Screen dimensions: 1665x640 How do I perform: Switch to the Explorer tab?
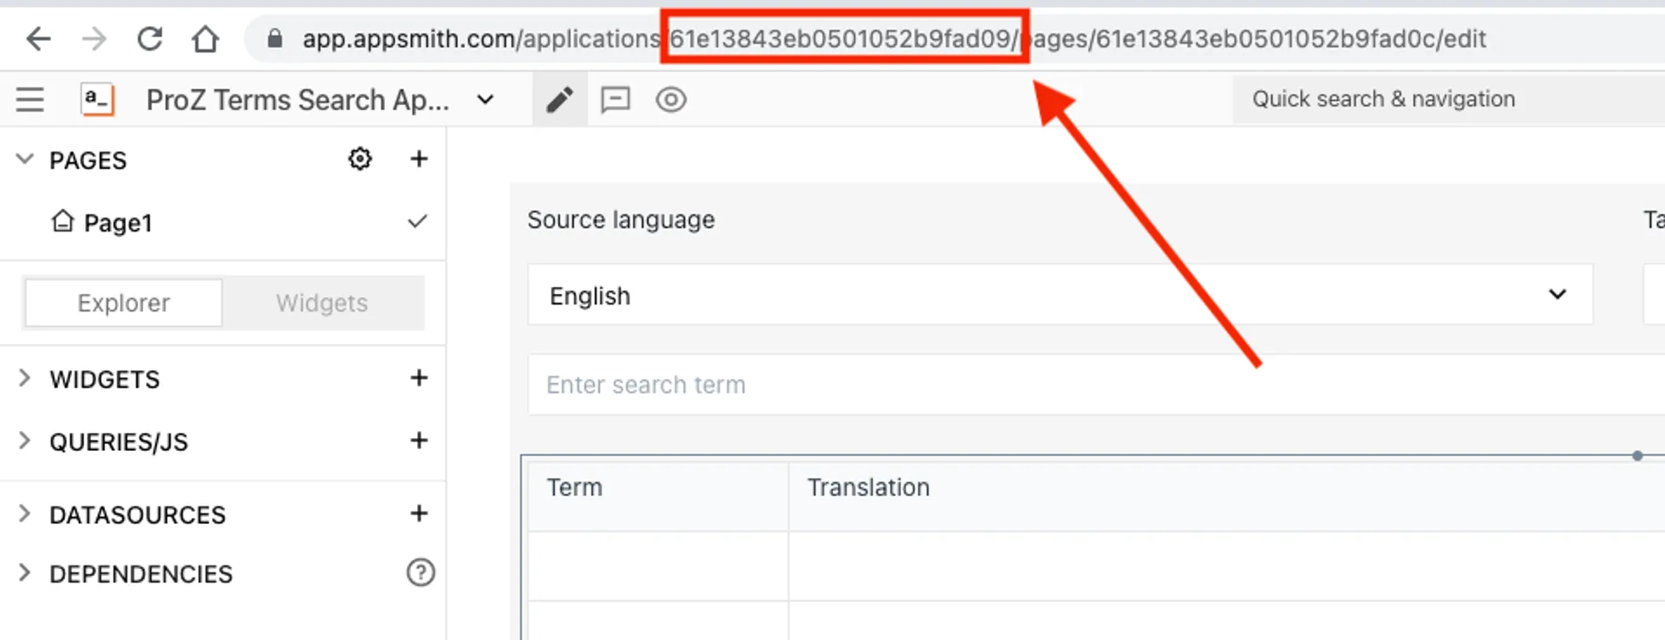123,303
